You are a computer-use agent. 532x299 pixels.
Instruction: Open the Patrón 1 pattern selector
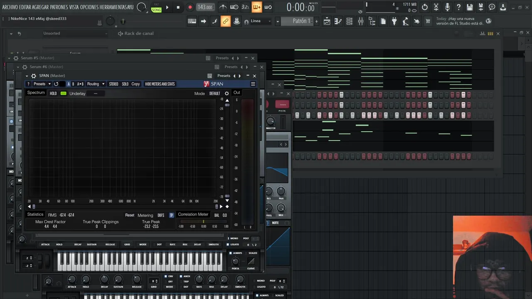(x=297, y=21)
